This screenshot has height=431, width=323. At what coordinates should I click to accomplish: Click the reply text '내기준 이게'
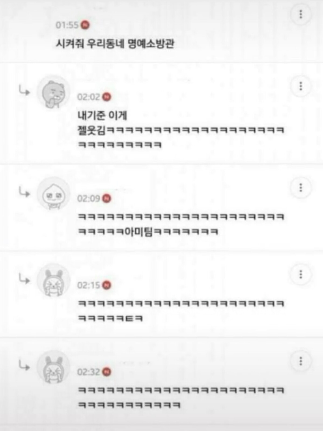point(102,116)
